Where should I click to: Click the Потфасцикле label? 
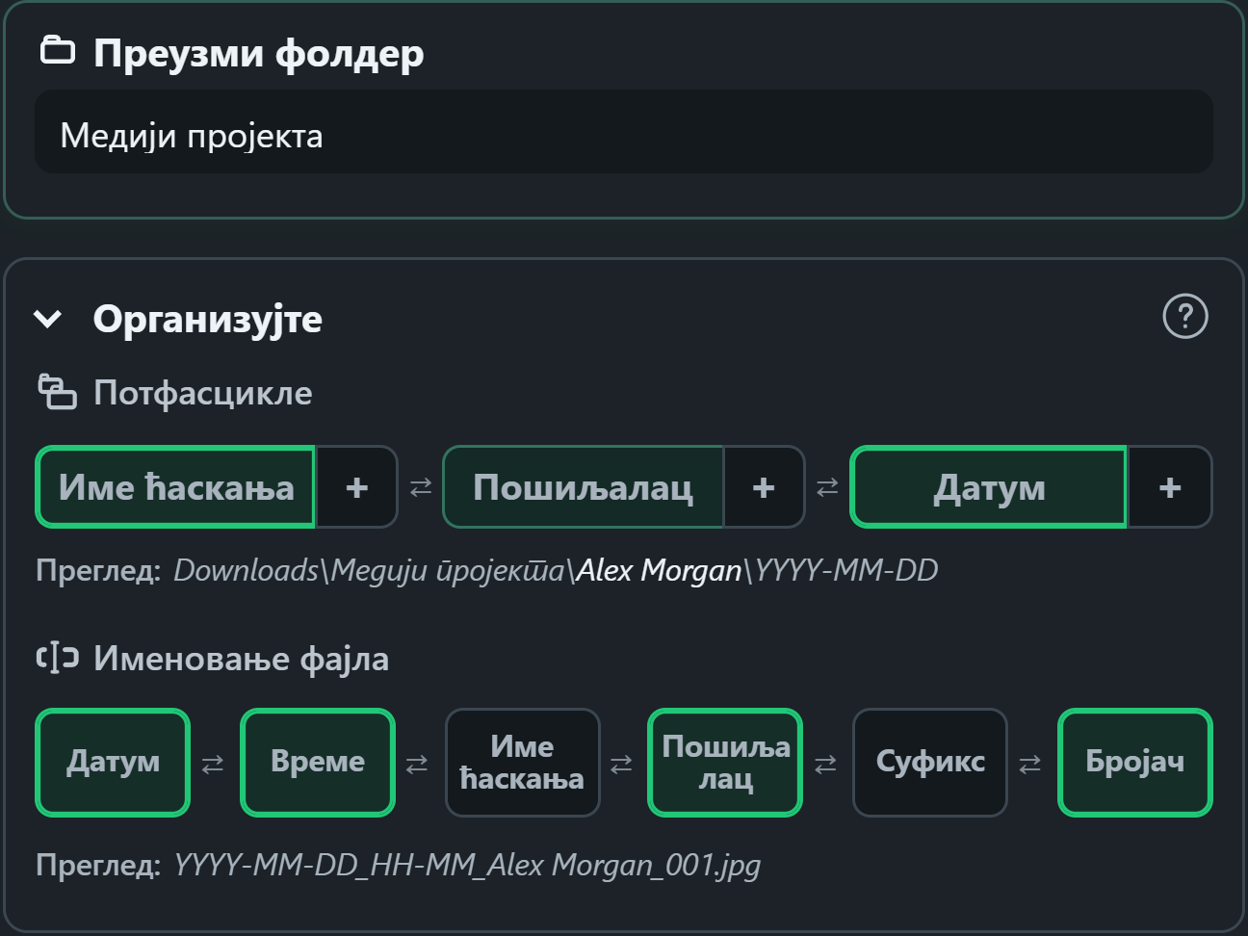202,393
